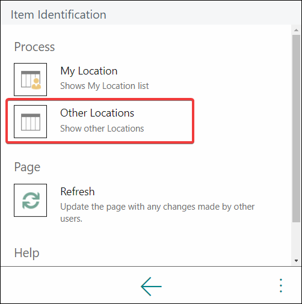Click the scrollbar up arrow
The image size is (302, 304).
click(296, 30)
